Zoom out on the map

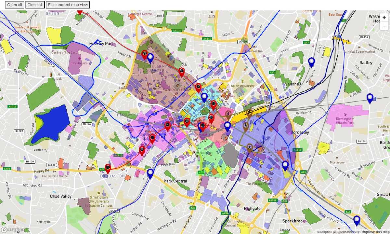pyautogui.click(x=384, y=26)
